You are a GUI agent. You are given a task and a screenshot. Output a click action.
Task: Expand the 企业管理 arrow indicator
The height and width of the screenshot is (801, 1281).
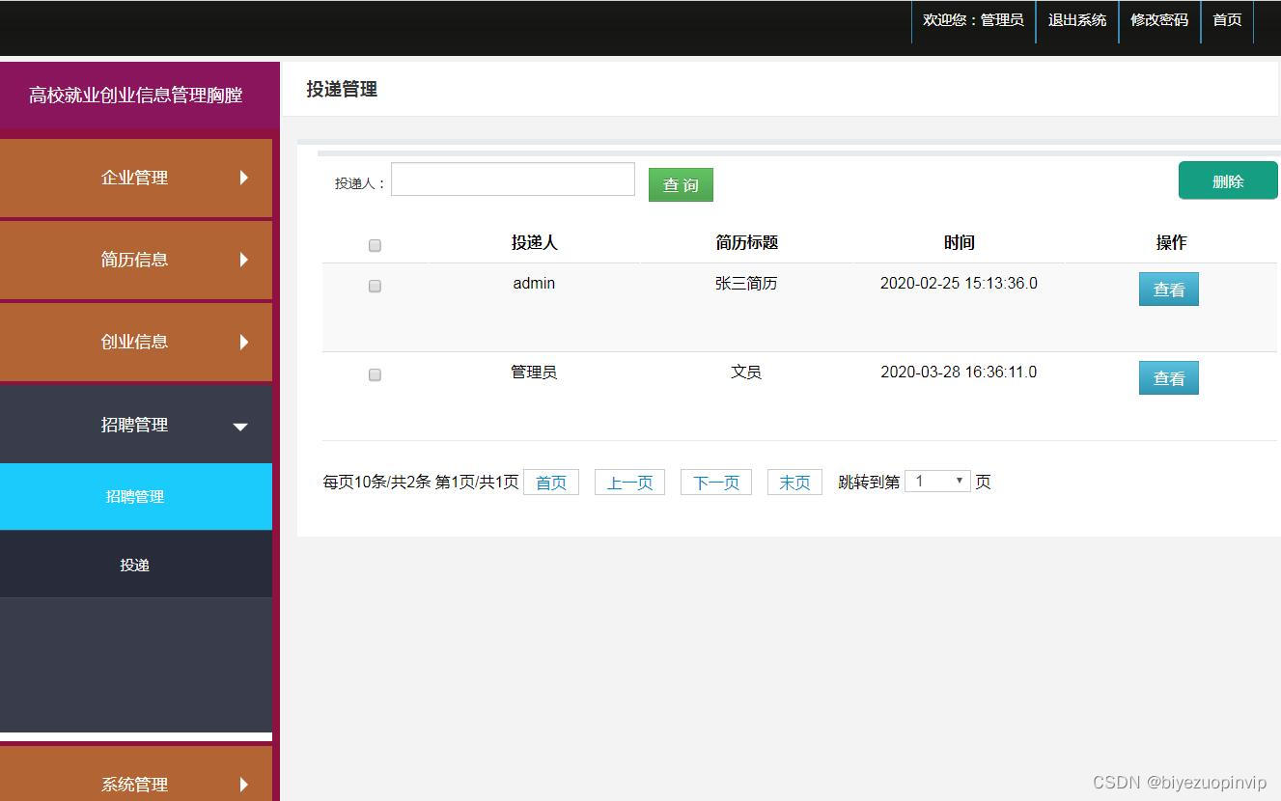click(x=240, y=178)
